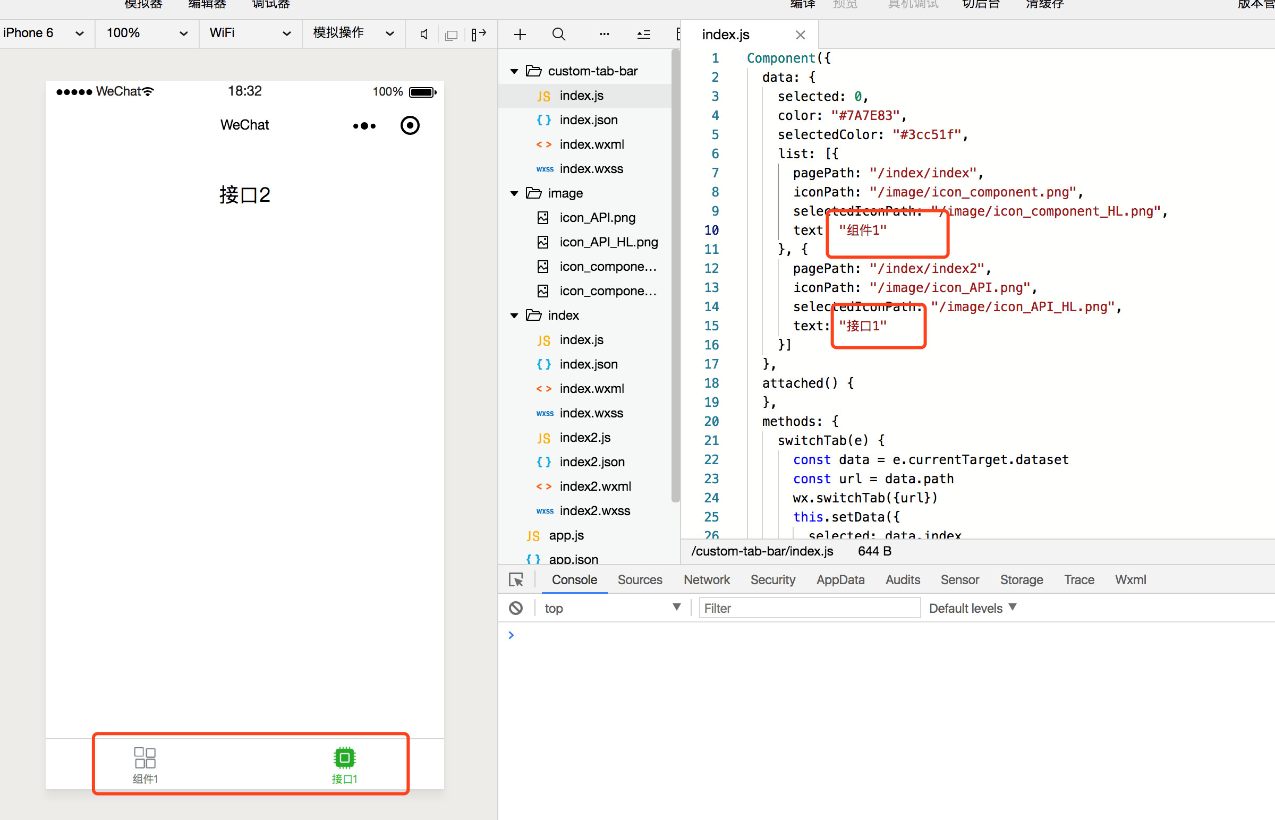Open the more options ellipsis in file panel
Image resolution: width=1275 pixels, height=820 pixels.
click(x=604, y=34)
